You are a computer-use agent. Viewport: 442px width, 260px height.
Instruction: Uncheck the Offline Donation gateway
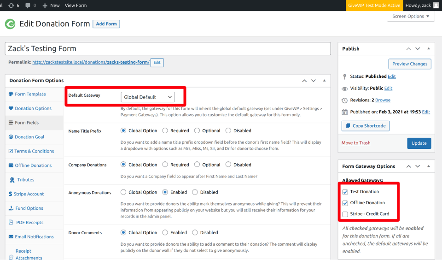(x=345, y=203)
